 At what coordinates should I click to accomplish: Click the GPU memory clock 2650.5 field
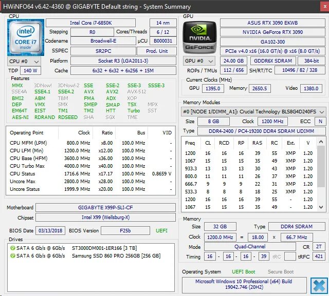coord(260,89)
